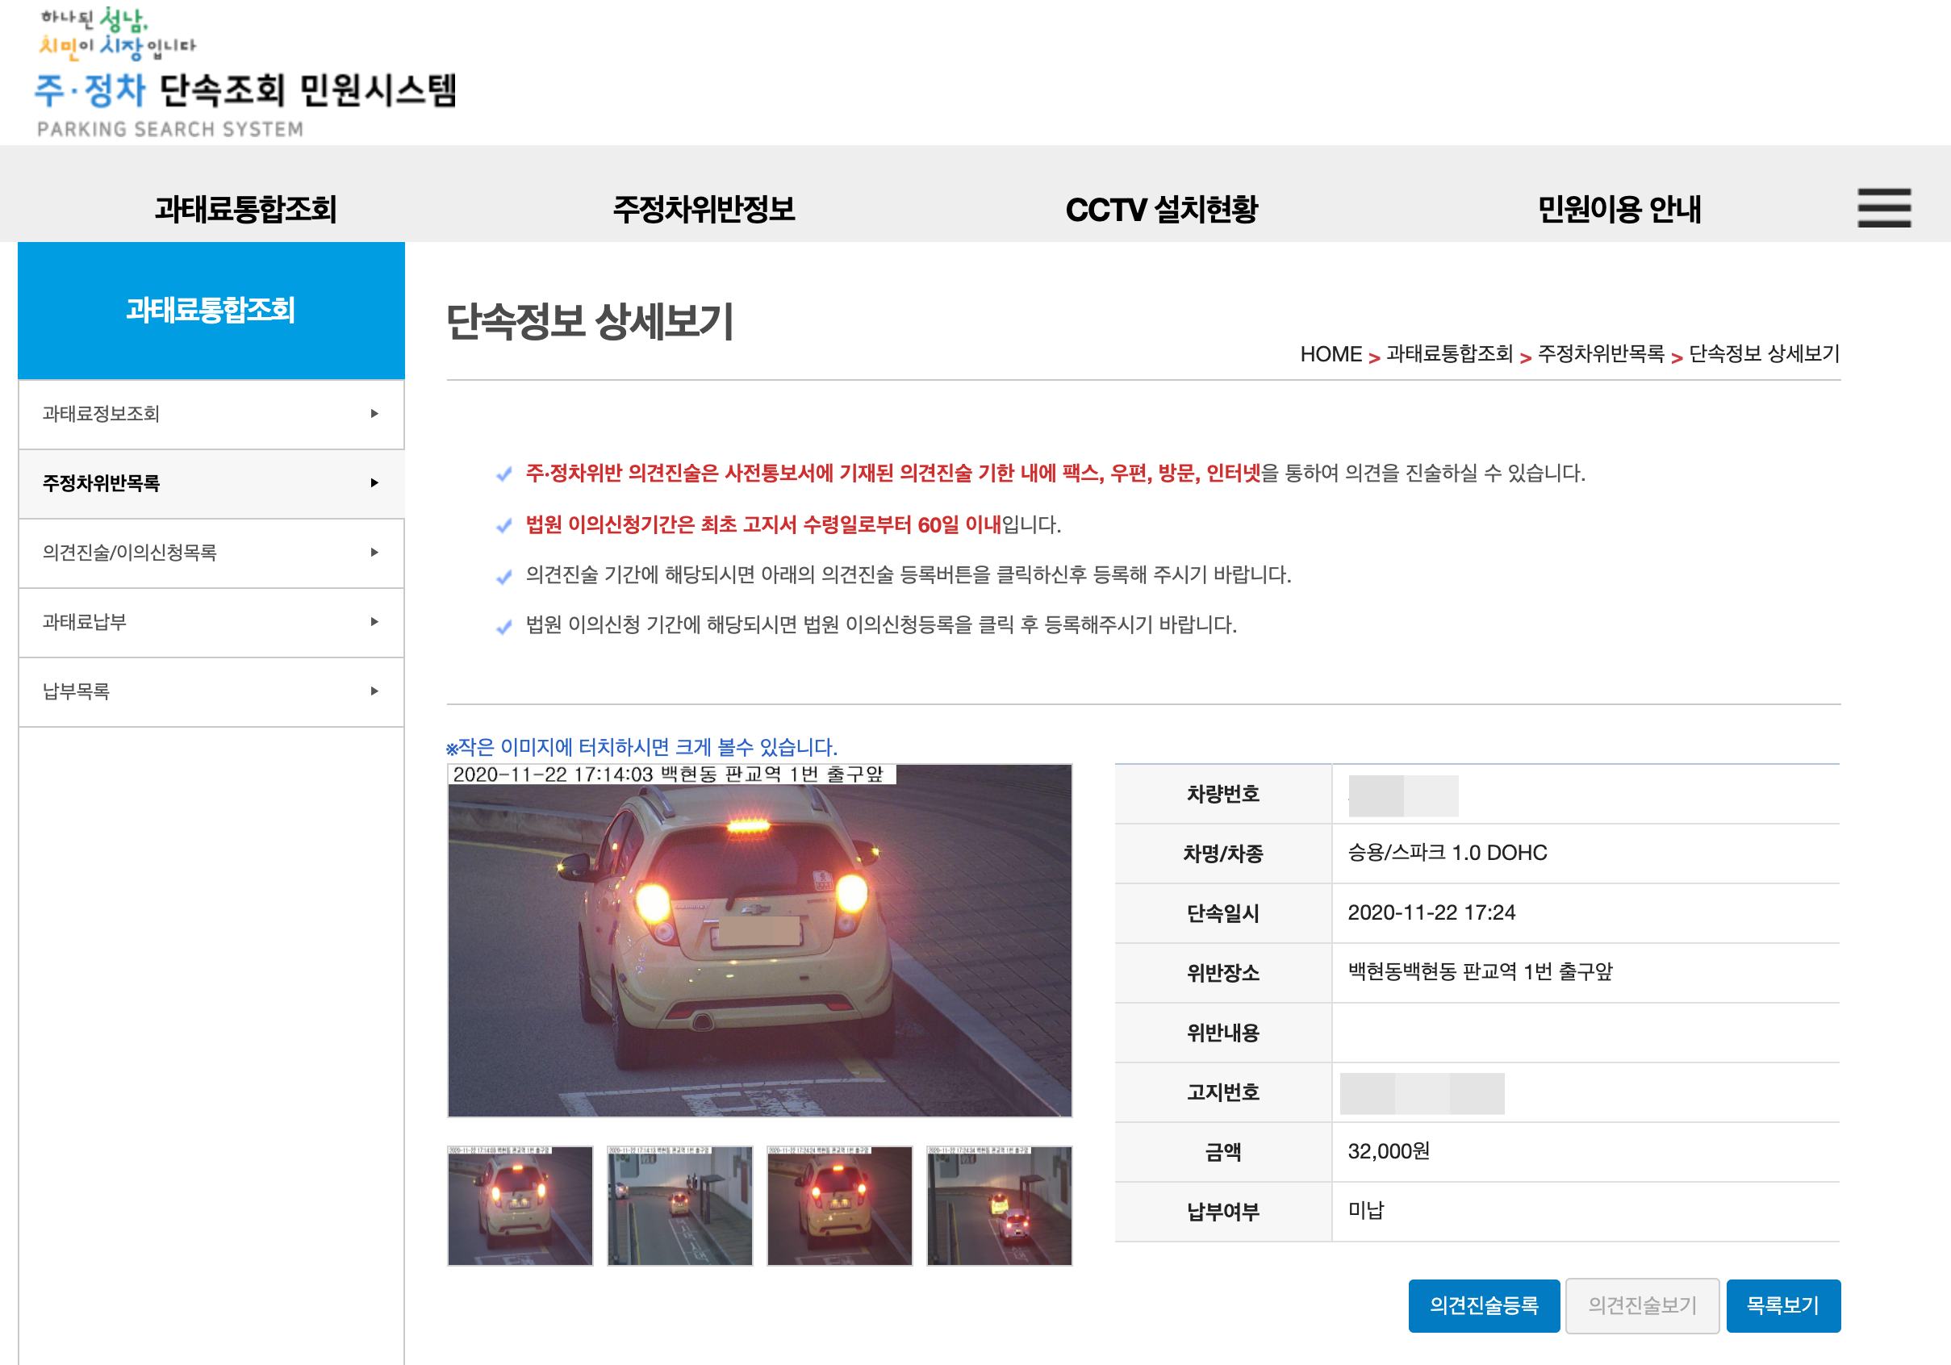Click 주정차위반목록 breadcrumb link

1600,354
